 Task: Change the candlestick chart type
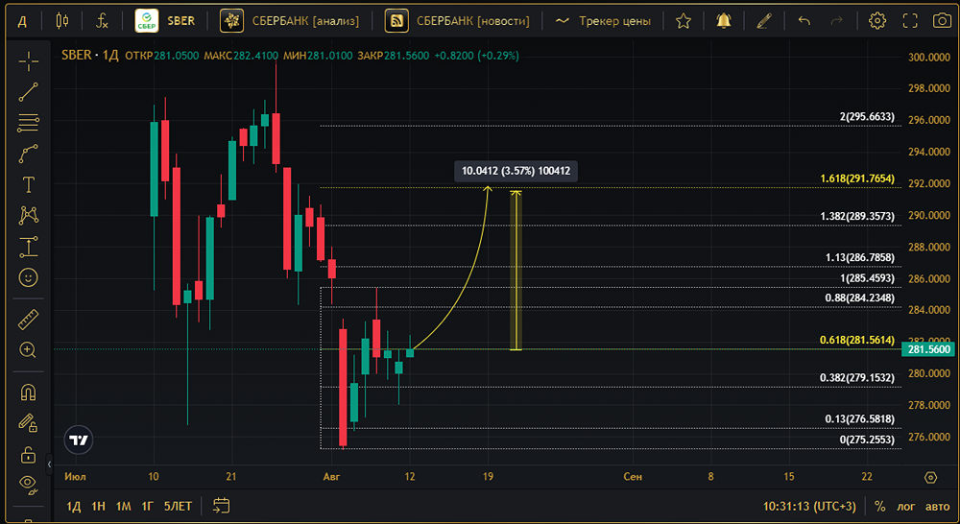tap(61, 21)
